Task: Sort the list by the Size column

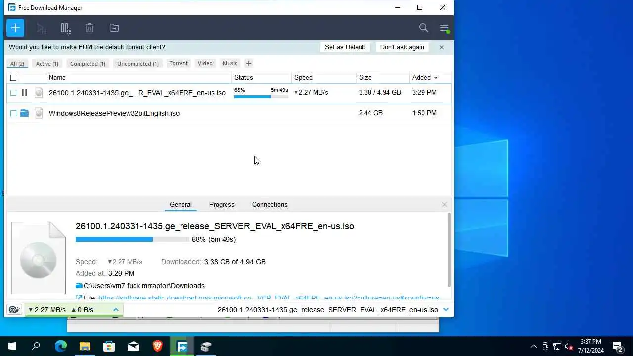Action: [x=365, y=78]
